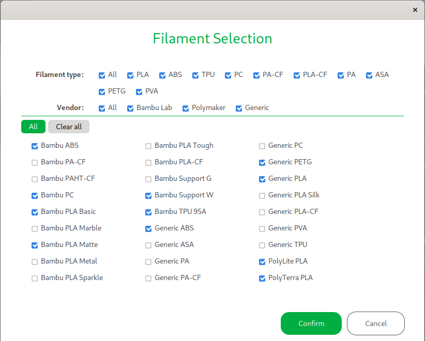Screen dimensions: 425x341
Task: Uncheck the ASA filament type filter
Action: (369, 75)
